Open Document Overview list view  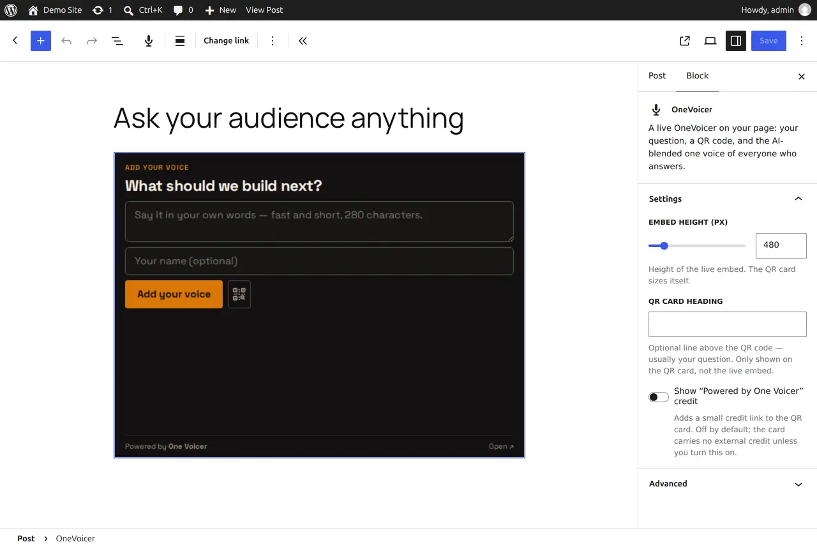point(117,41)
